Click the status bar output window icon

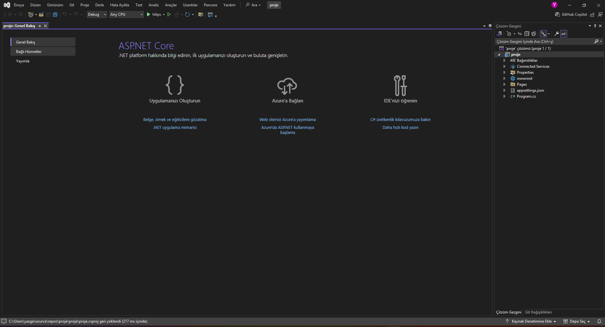click(4, 321)
